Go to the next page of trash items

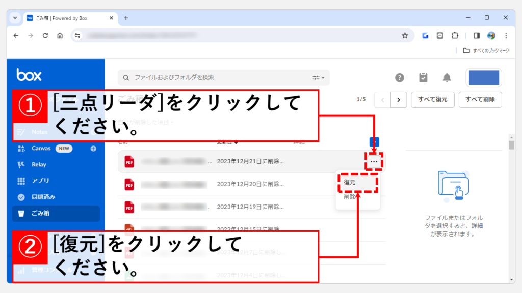(399, 100)
